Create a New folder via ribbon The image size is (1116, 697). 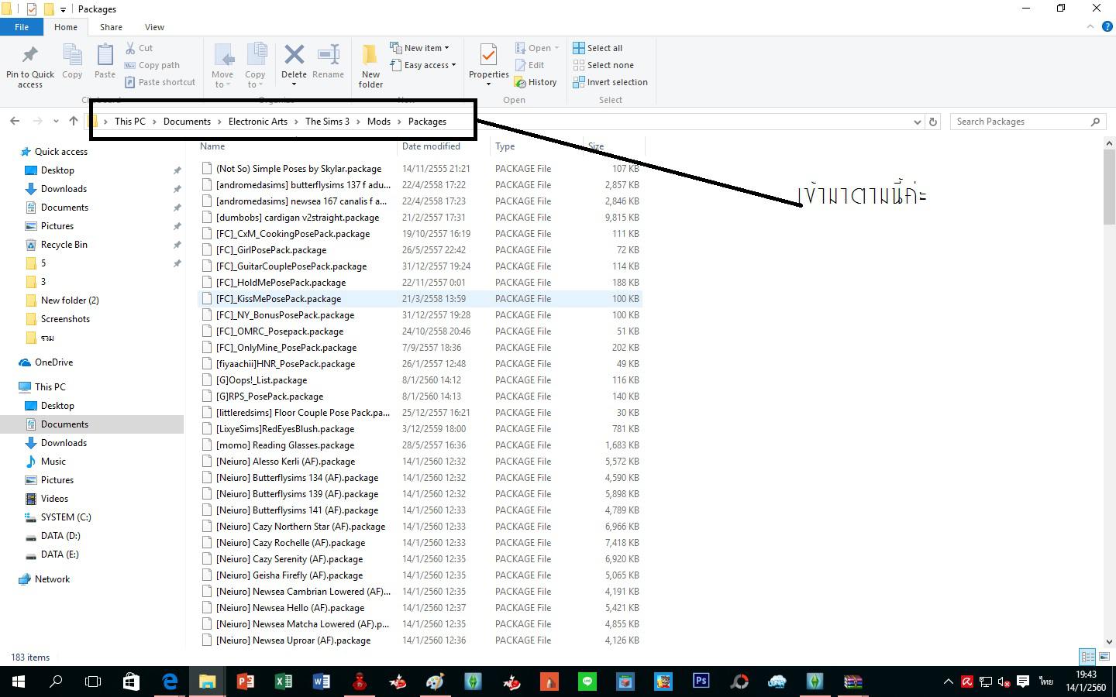click(370, 65)
